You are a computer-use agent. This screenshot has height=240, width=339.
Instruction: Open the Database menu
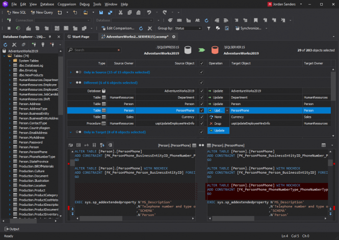(x=47, y=4)
